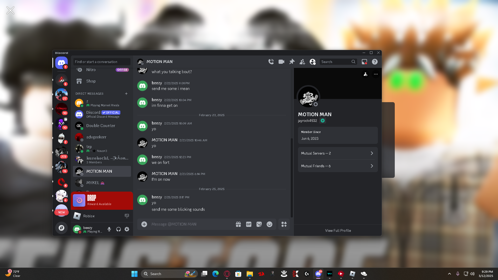This screenshot has width=498, height=280.
Task: Close the overlay with the X
Action: click(10, 10)
